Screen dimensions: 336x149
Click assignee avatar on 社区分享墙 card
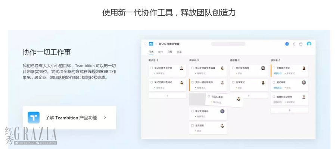[239, 99]
